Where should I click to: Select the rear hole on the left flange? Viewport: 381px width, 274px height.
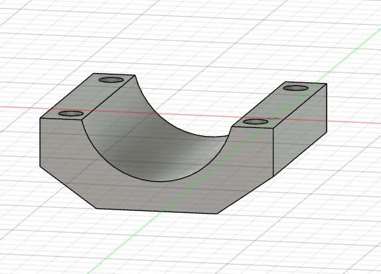(x=112, y=80)
